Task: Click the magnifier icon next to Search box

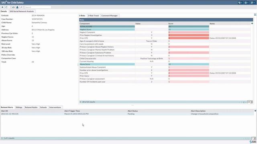Action: [21, 7]
